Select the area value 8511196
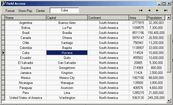Viewport: 173px width, 105px height. coord(138,33)
